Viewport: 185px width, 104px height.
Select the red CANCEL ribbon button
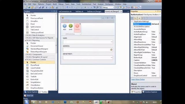tap(77, 28)
